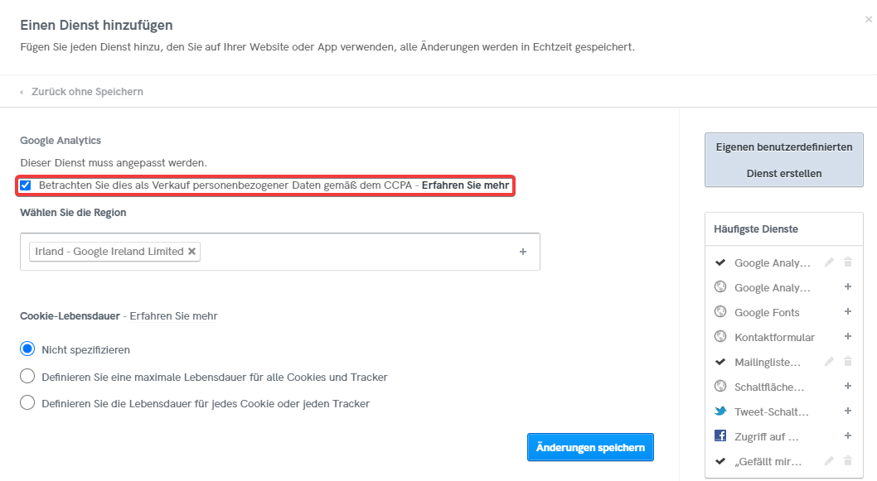Click the Änderungen speichern button
This screenshot has width=877, height=481.
click(590, 448)
